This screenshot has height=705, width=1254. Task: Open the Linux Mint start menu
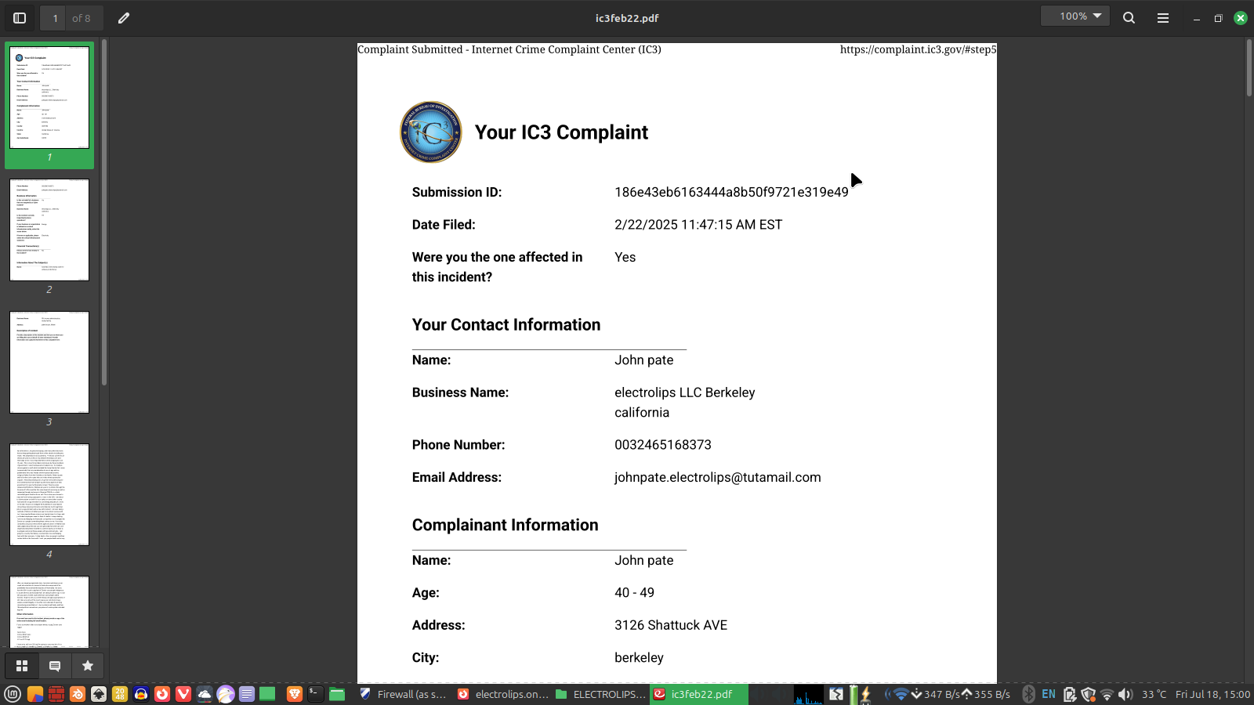pos(13,694)
